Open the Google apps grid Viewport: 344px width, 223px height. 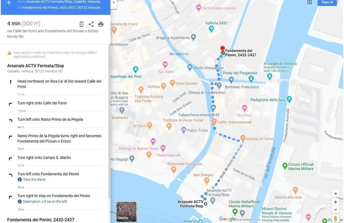(310, 2)
